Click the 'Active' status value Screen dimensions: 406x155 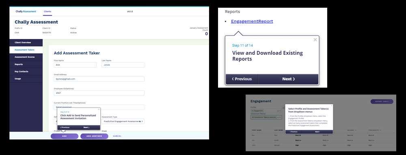(x=73, y=32)
